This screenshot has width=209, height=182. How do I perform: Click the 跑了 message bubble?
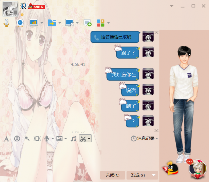[130, 106]
